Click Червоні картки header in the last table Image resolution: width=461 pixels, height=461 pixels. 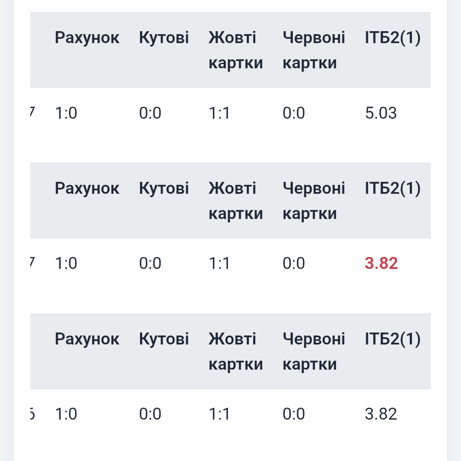[314, 351]
